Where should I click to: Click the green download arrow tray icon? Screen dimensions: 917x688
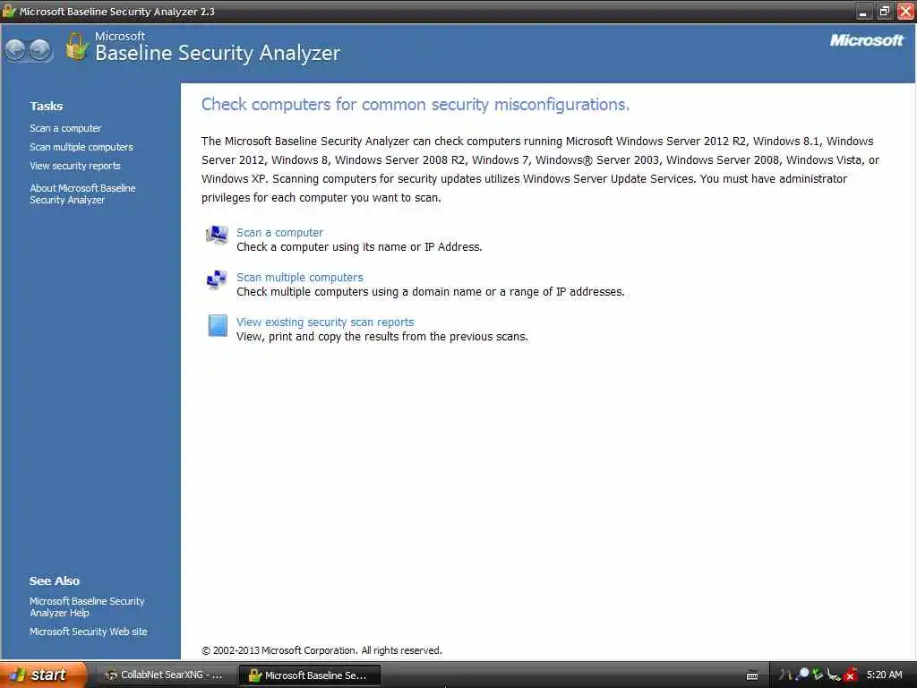coord(818,675)
